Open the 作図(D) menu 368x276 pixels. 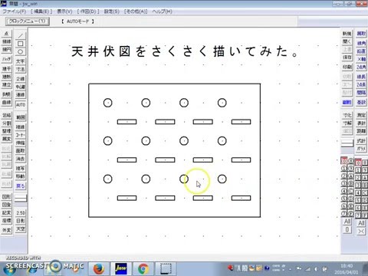click(x=88, y=11)
